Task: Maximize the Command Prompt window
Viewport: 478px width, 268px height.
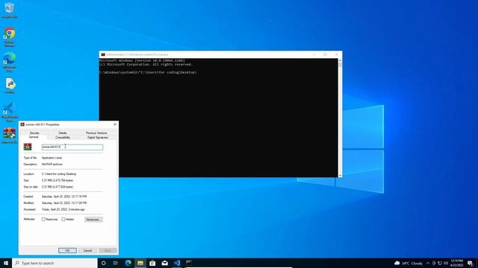Action: pyautogui.click(x=325, y=54)
